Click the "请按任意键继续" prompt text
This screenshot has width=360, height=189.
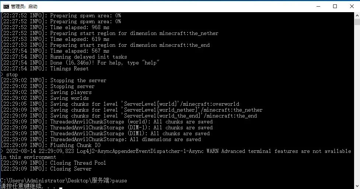(x=21, y=186)
